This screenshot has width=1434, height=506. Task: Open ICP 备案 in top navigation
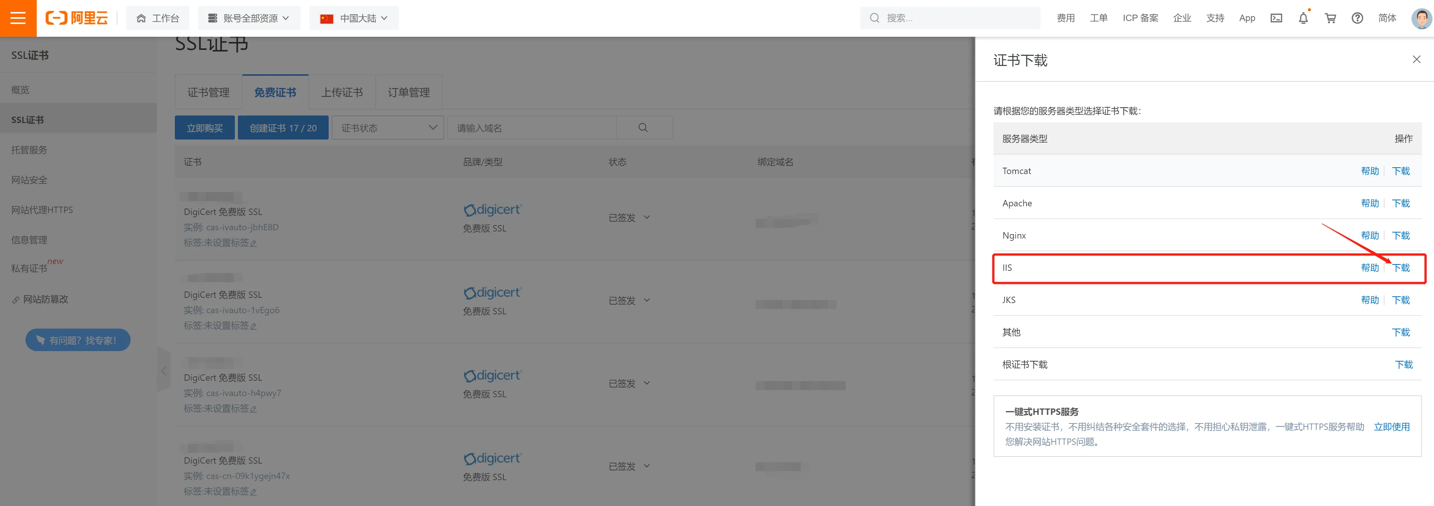pyautogui.click(x=1140, y=18)
